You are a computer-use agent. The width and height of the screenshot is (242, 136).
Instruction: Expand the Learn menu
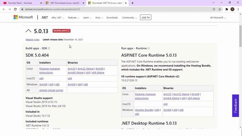tap(87, 18)
